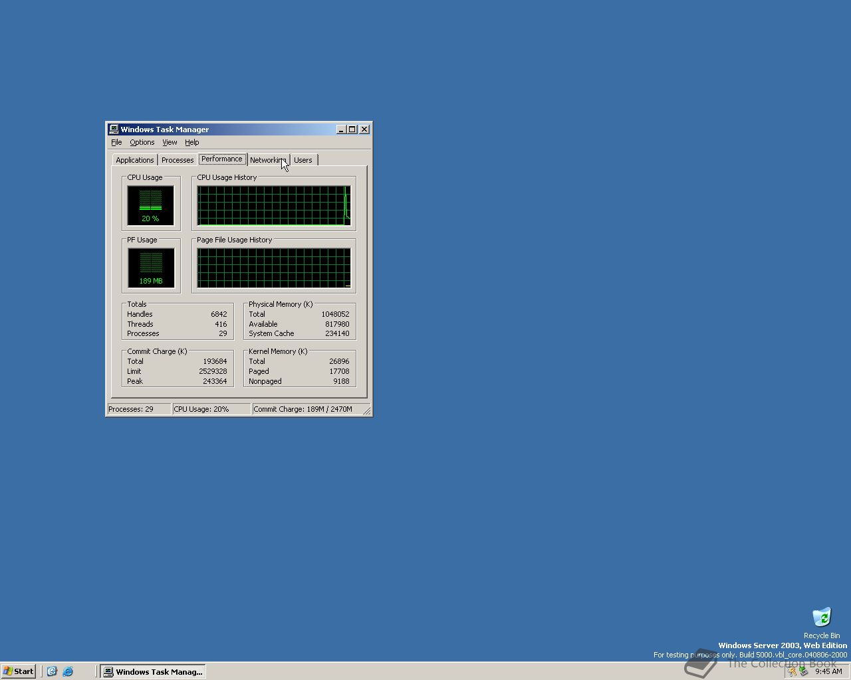Click the Threads value 416
Screen dimensions: 851x680
(221, 324)
